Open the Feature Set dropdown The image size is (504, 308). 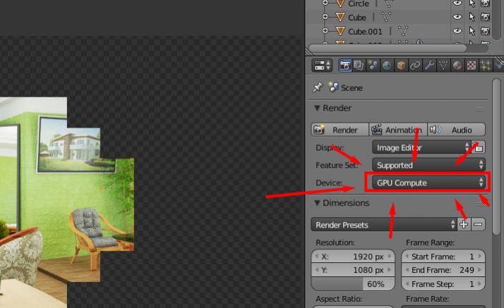428,165
